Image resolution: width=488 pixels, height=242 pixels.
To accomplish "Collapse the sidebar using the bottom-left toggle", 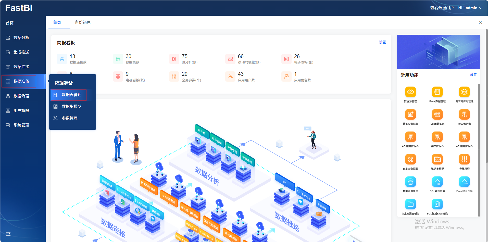I will click(x=8, y=234).
